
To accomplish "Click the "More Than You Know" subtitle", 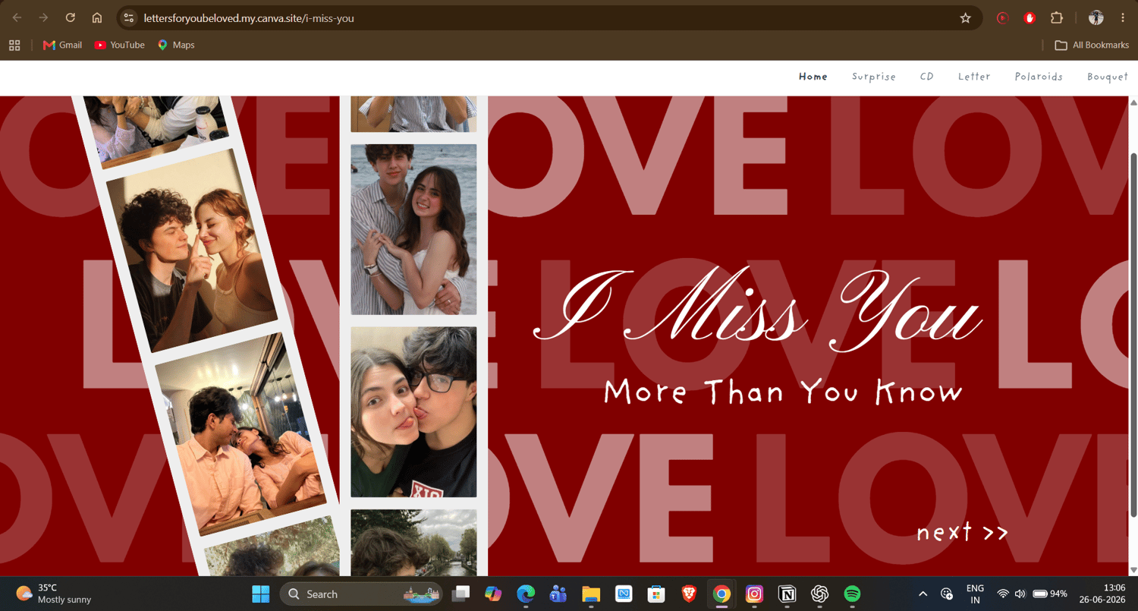I will (783, 392).
